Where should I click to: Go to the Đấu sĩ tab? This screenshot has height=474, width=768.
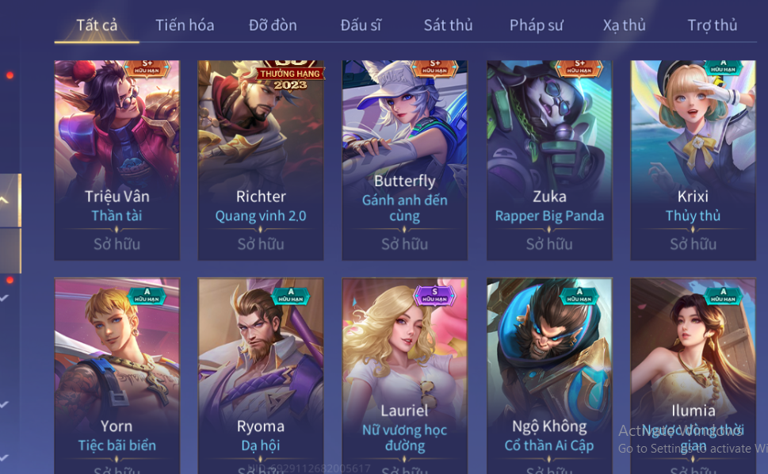click(x=361, y=25)
